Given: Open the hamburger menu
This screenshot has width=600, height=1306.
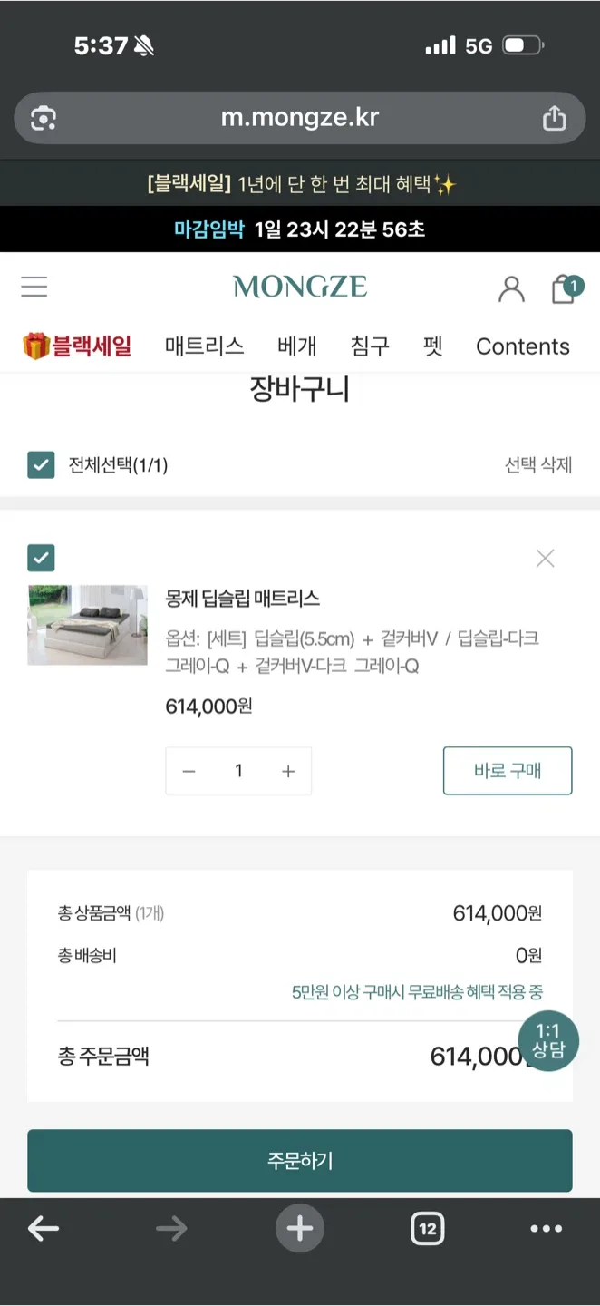Looking at the screenshot, I should 34,287.
